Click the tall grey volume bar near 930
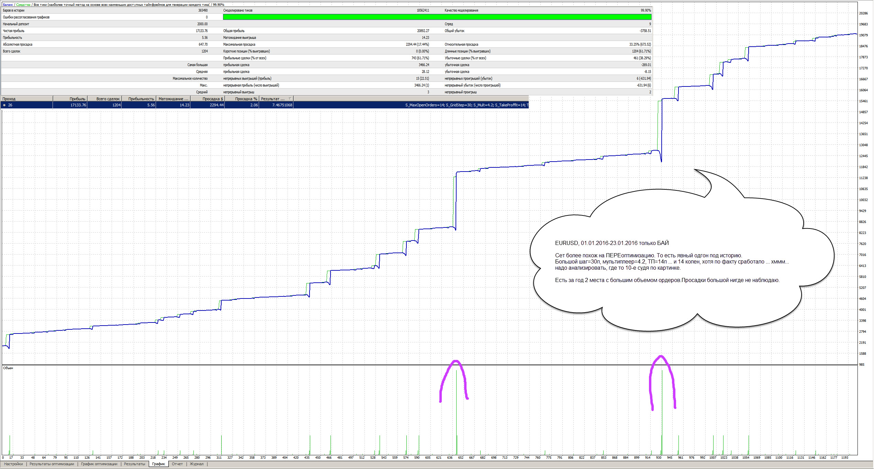 click(x=662, y=412)
